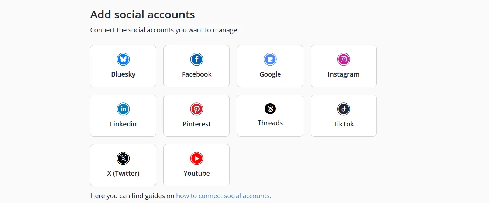Screen dimensions: 489x203
Task: Choose the Google card label
Action: coord(270,74)
